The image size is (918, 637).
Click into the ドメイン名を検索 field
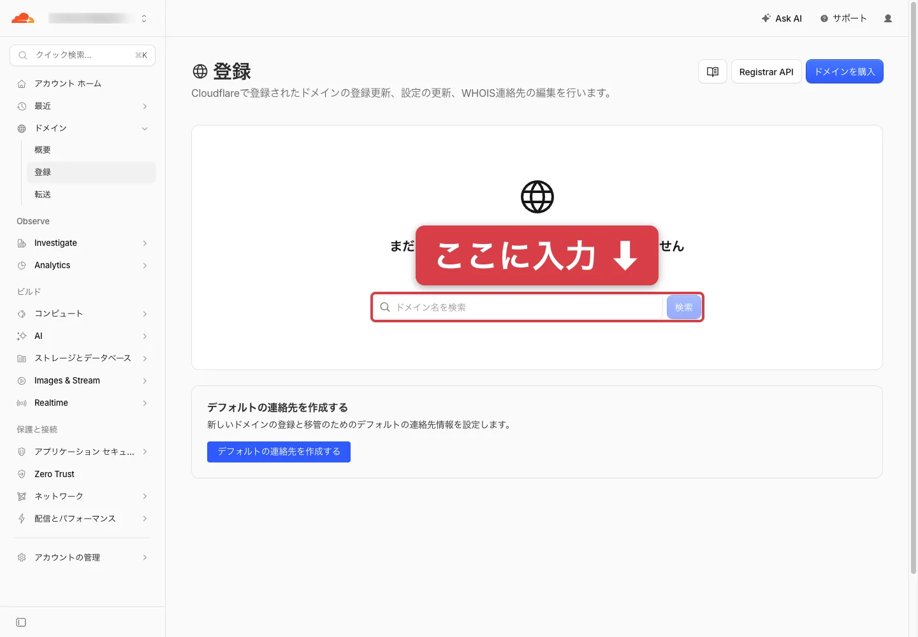tap(518, 307)
